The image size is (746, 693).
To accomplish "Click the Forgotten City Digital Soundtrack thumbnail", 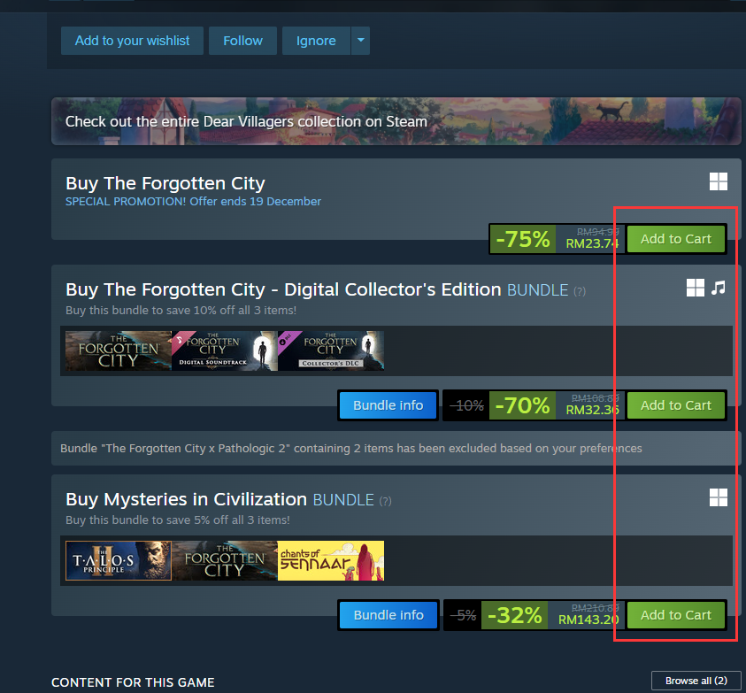I will coord(224,350).
